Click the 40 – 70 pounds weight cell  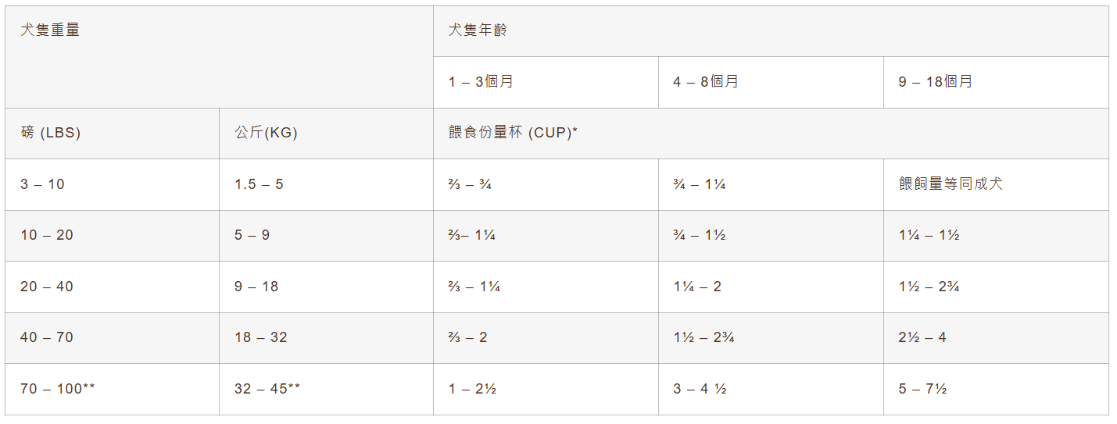[47, 338]
